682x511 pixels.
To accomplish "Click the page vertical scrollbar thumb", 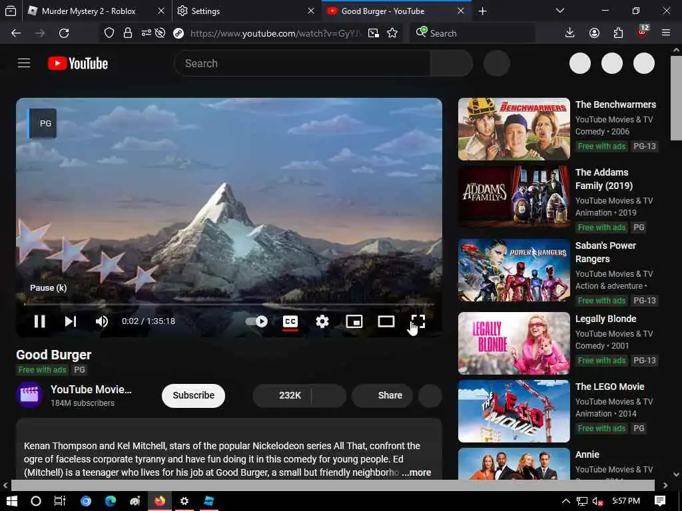I will click(677, 98).
